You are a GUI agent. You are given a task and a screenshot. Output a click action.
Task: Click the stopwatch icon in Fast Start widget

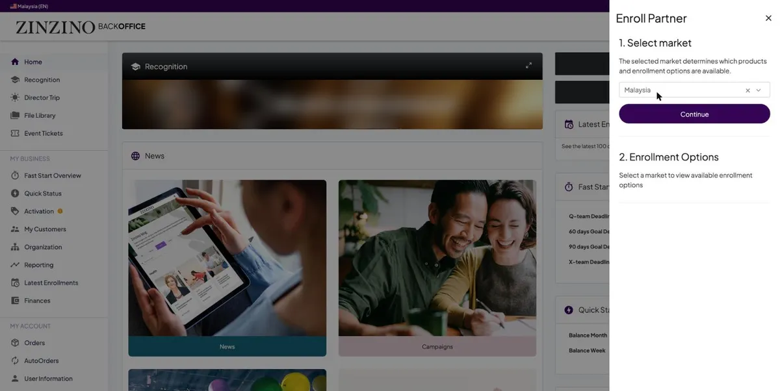569,186
